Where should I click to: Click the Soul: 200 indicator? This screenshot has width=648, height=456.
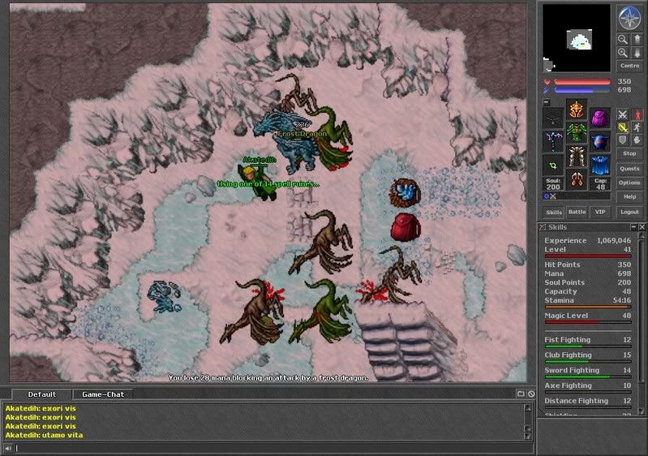553,184
